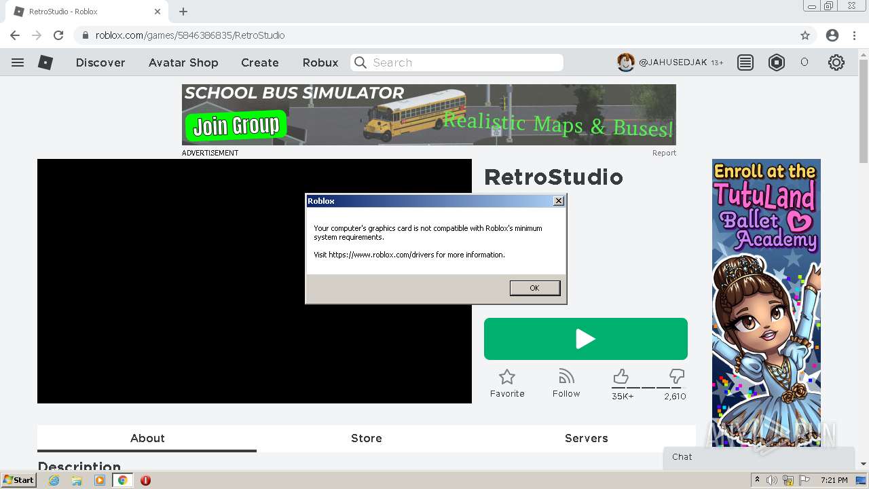Like RetroStudio with thumbs up
The image size is (869, 489).
[x=621, y=376]
